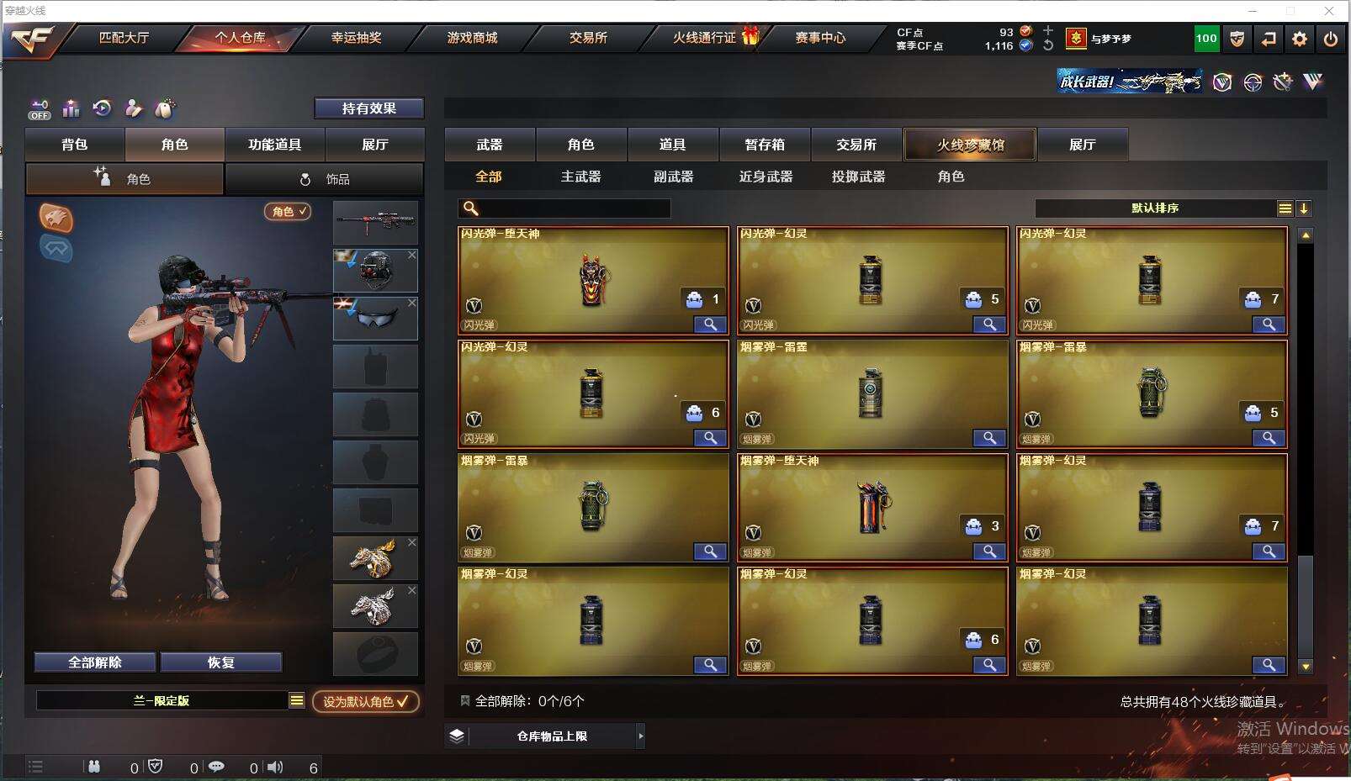1351x781 pixels.
Task: Click the 持有效果 button
Action: coord(368,108)
